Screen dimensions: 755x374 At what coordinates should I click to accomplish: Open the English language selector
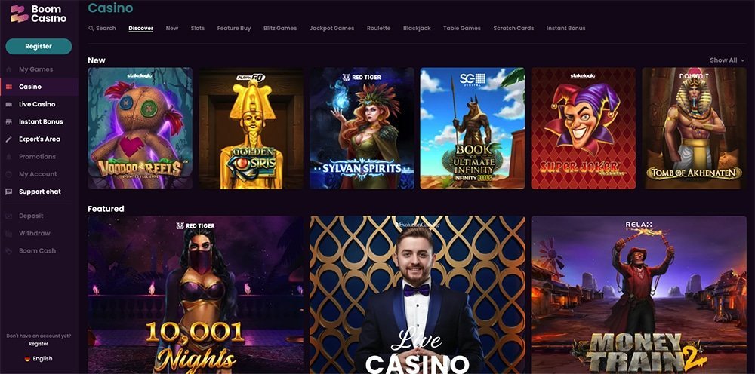pos(39,359)
